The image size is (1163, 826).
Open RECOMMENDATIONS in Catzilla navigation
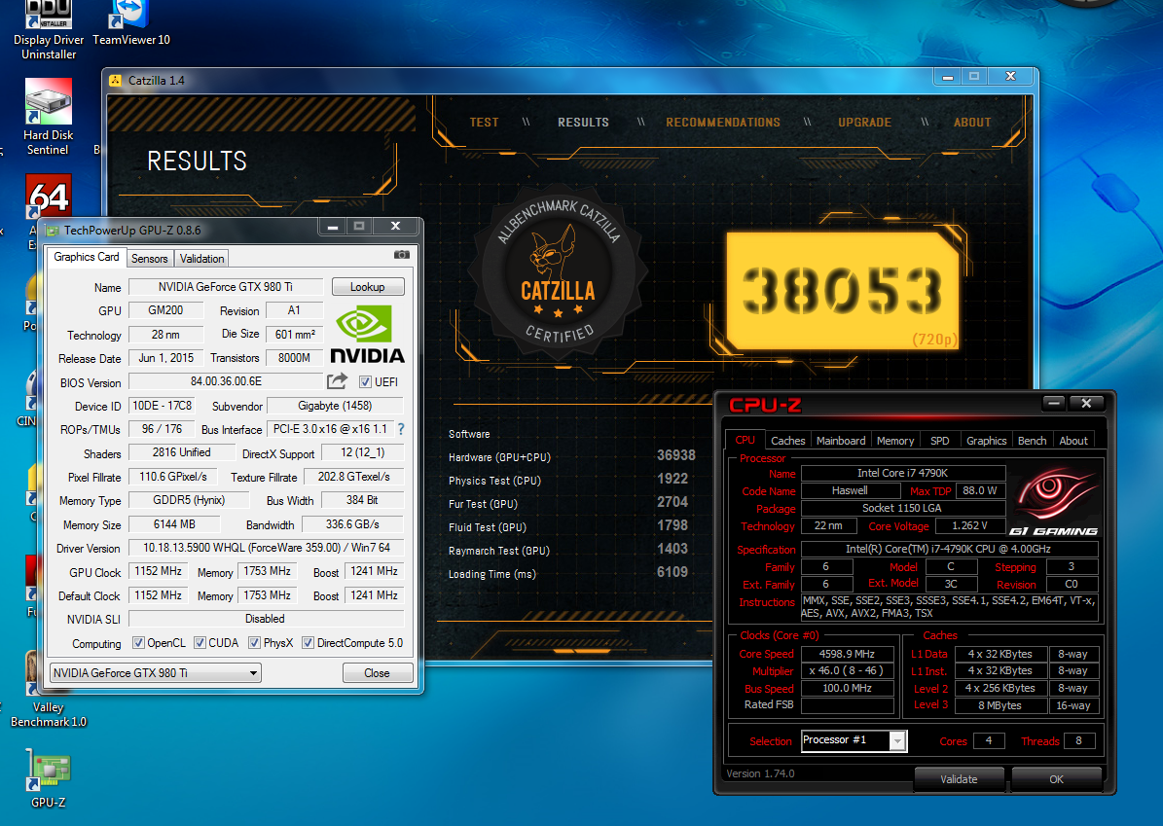pyautogui.click(x=723, y=123)
